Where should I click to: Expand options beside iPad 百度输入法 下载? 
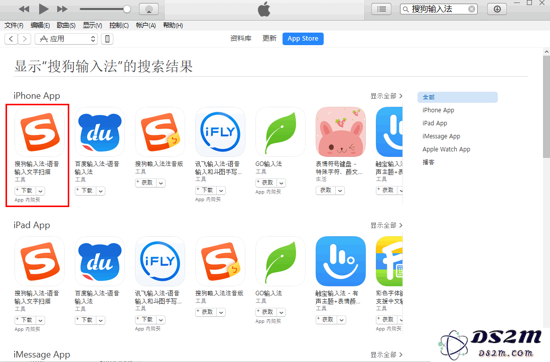(x=101, y=320)
